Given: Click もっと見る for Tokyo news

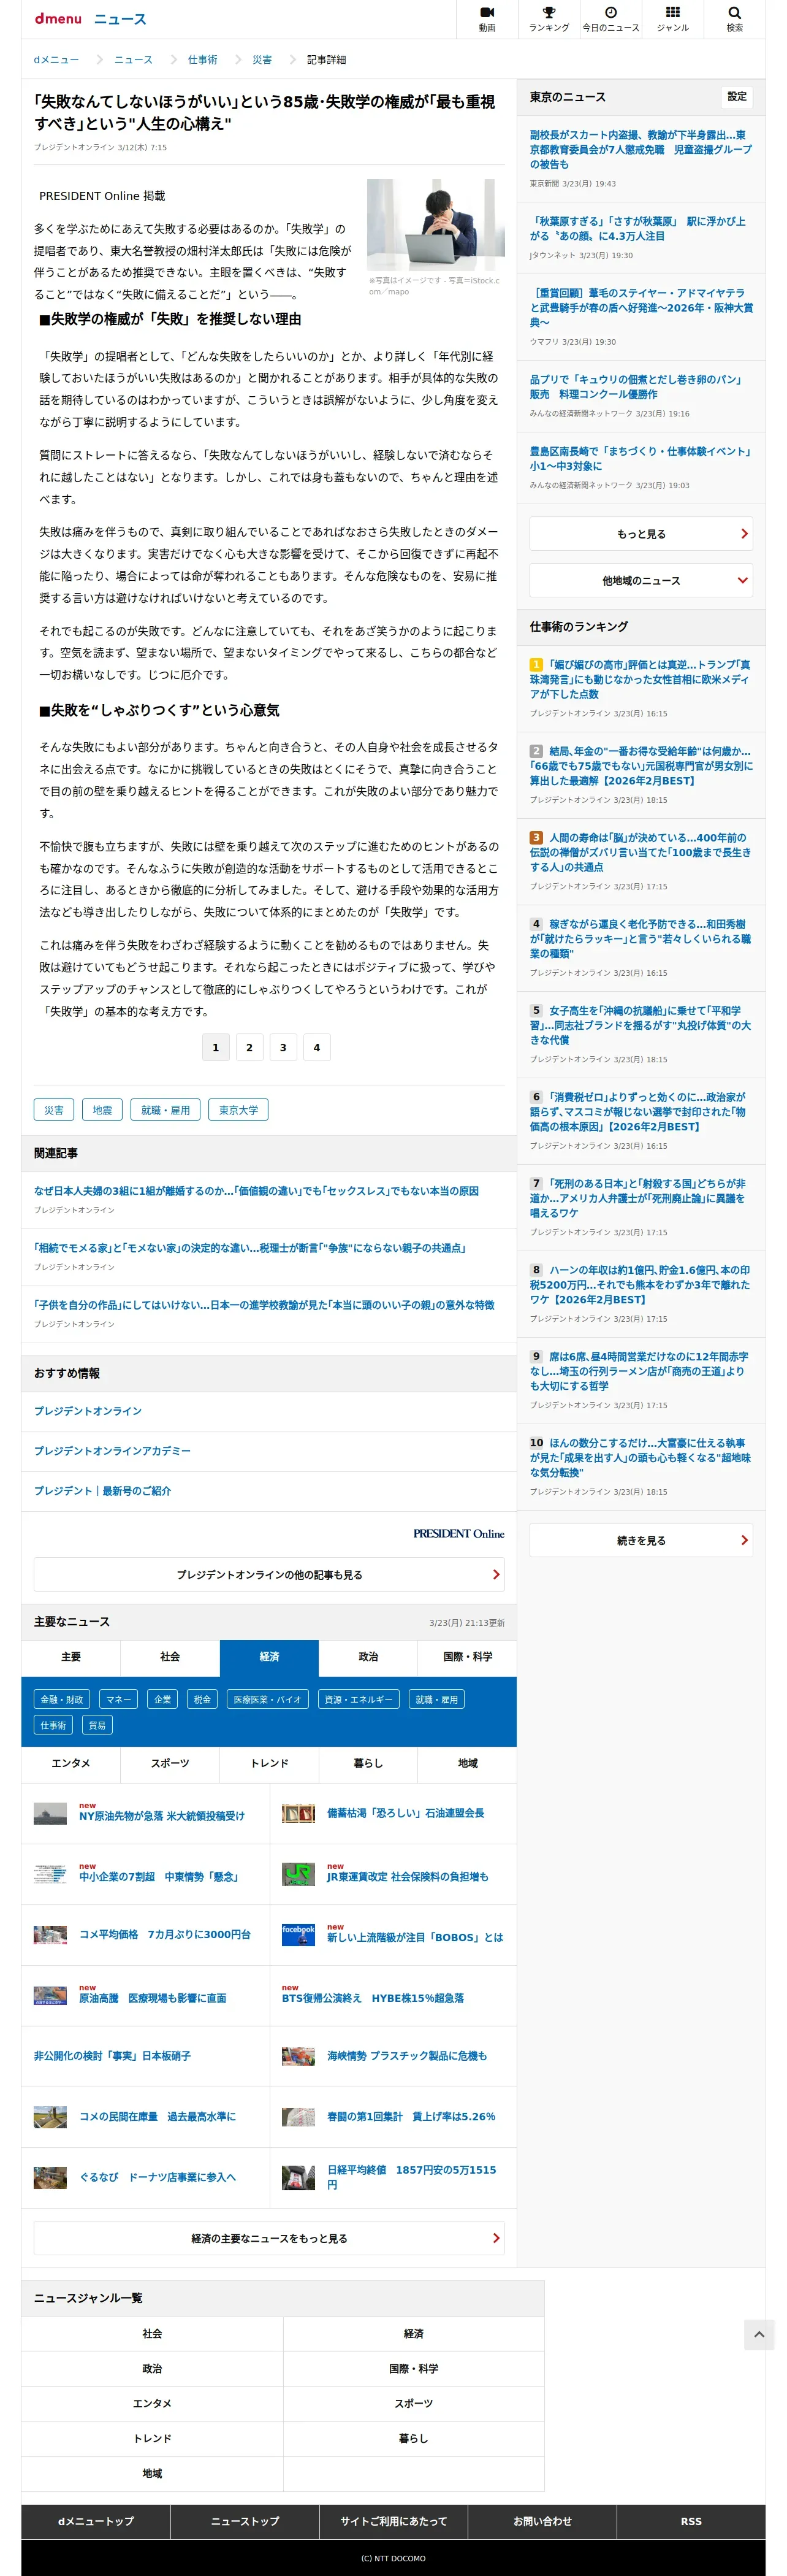Looking at the screenshot, I should [640, 533].
